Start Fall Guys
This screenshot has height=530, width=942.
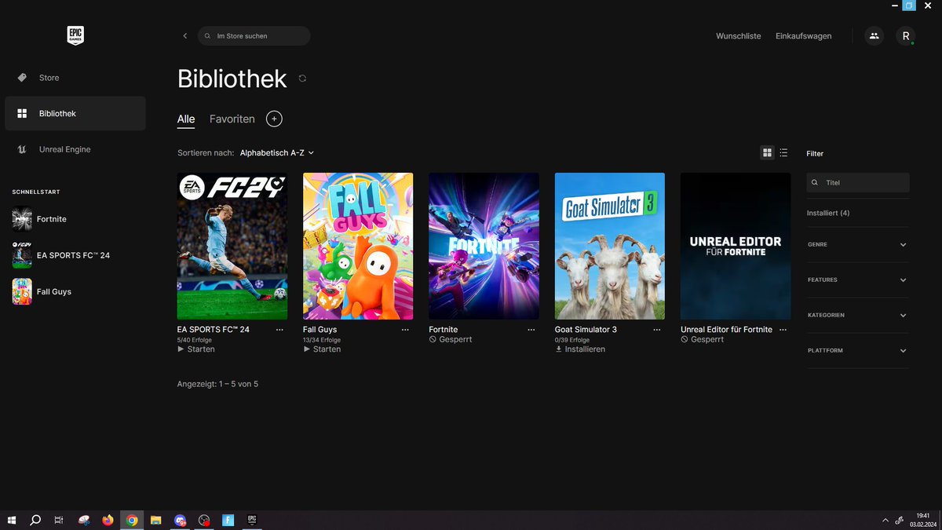point(322,349)
